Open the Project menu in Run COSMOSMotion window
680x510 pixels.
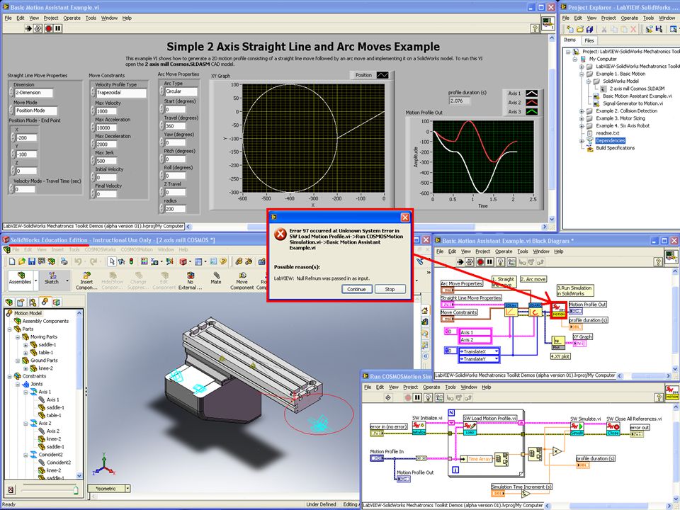[x=410, y=387]
